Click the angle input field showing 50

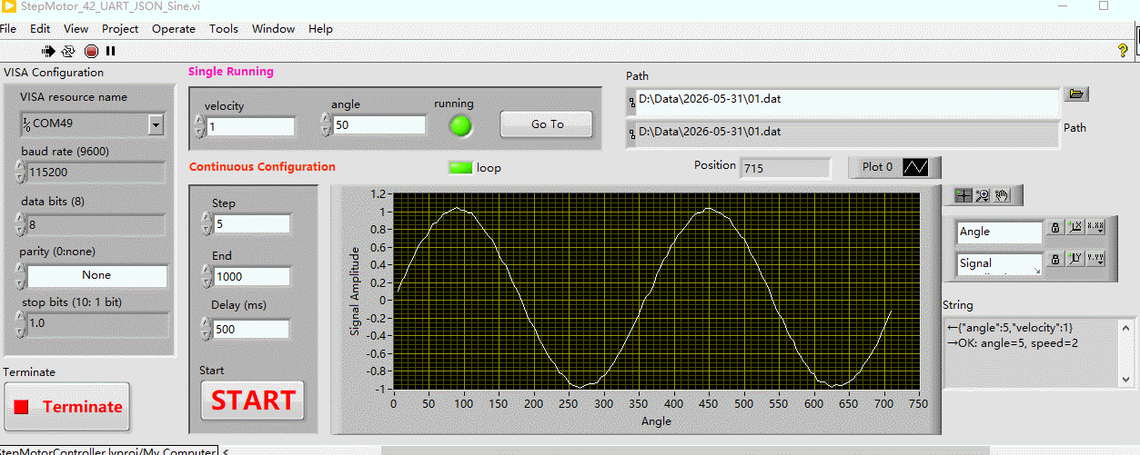[379, 125]
